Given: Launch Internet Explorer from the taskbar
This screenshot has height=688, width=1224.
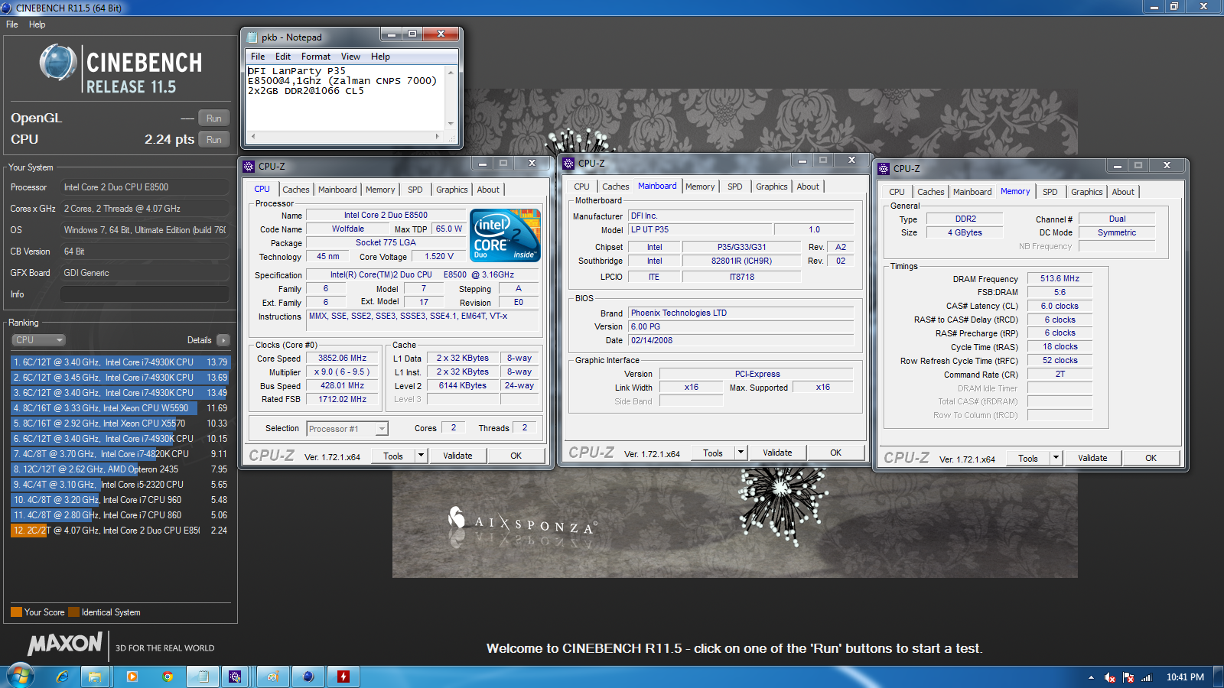Looking at the screenshot, I should [x=62, y=677].
